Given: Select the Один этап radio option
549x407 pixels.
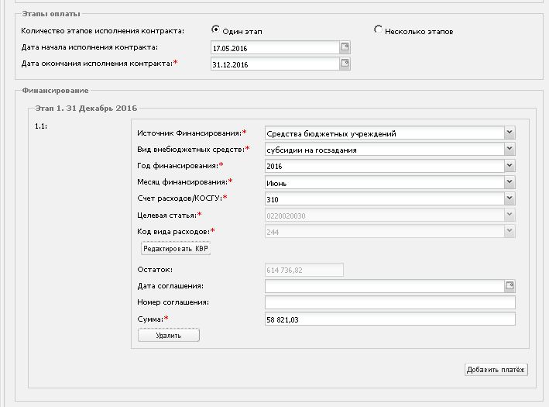Looking at the screenshot, I should pos(216,29).
